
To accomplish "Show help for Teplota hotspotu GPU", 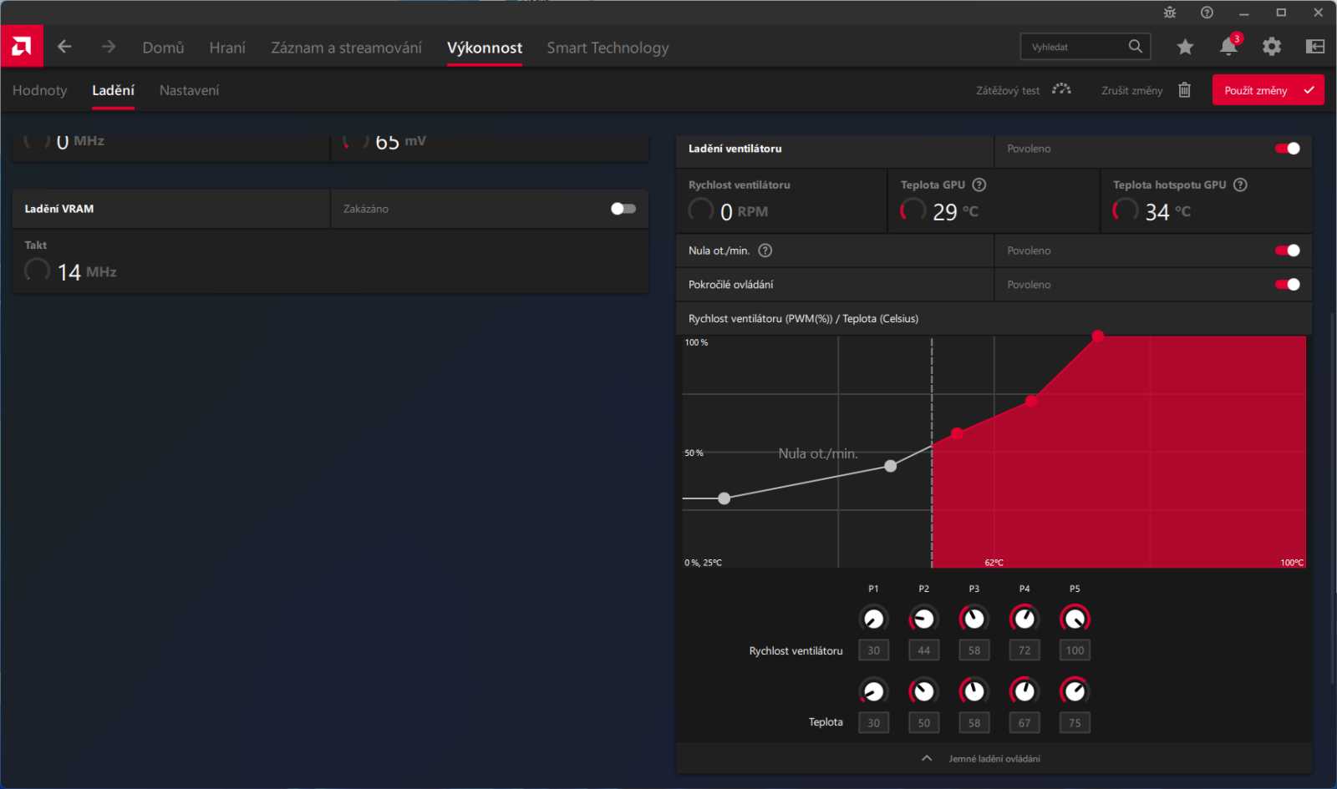I will point(1241,185).
